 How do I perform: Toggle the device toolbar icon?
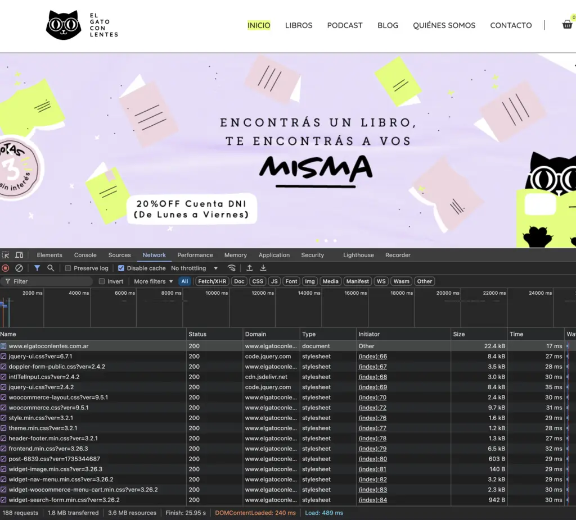pyautogui.click(x=19, y=255)
